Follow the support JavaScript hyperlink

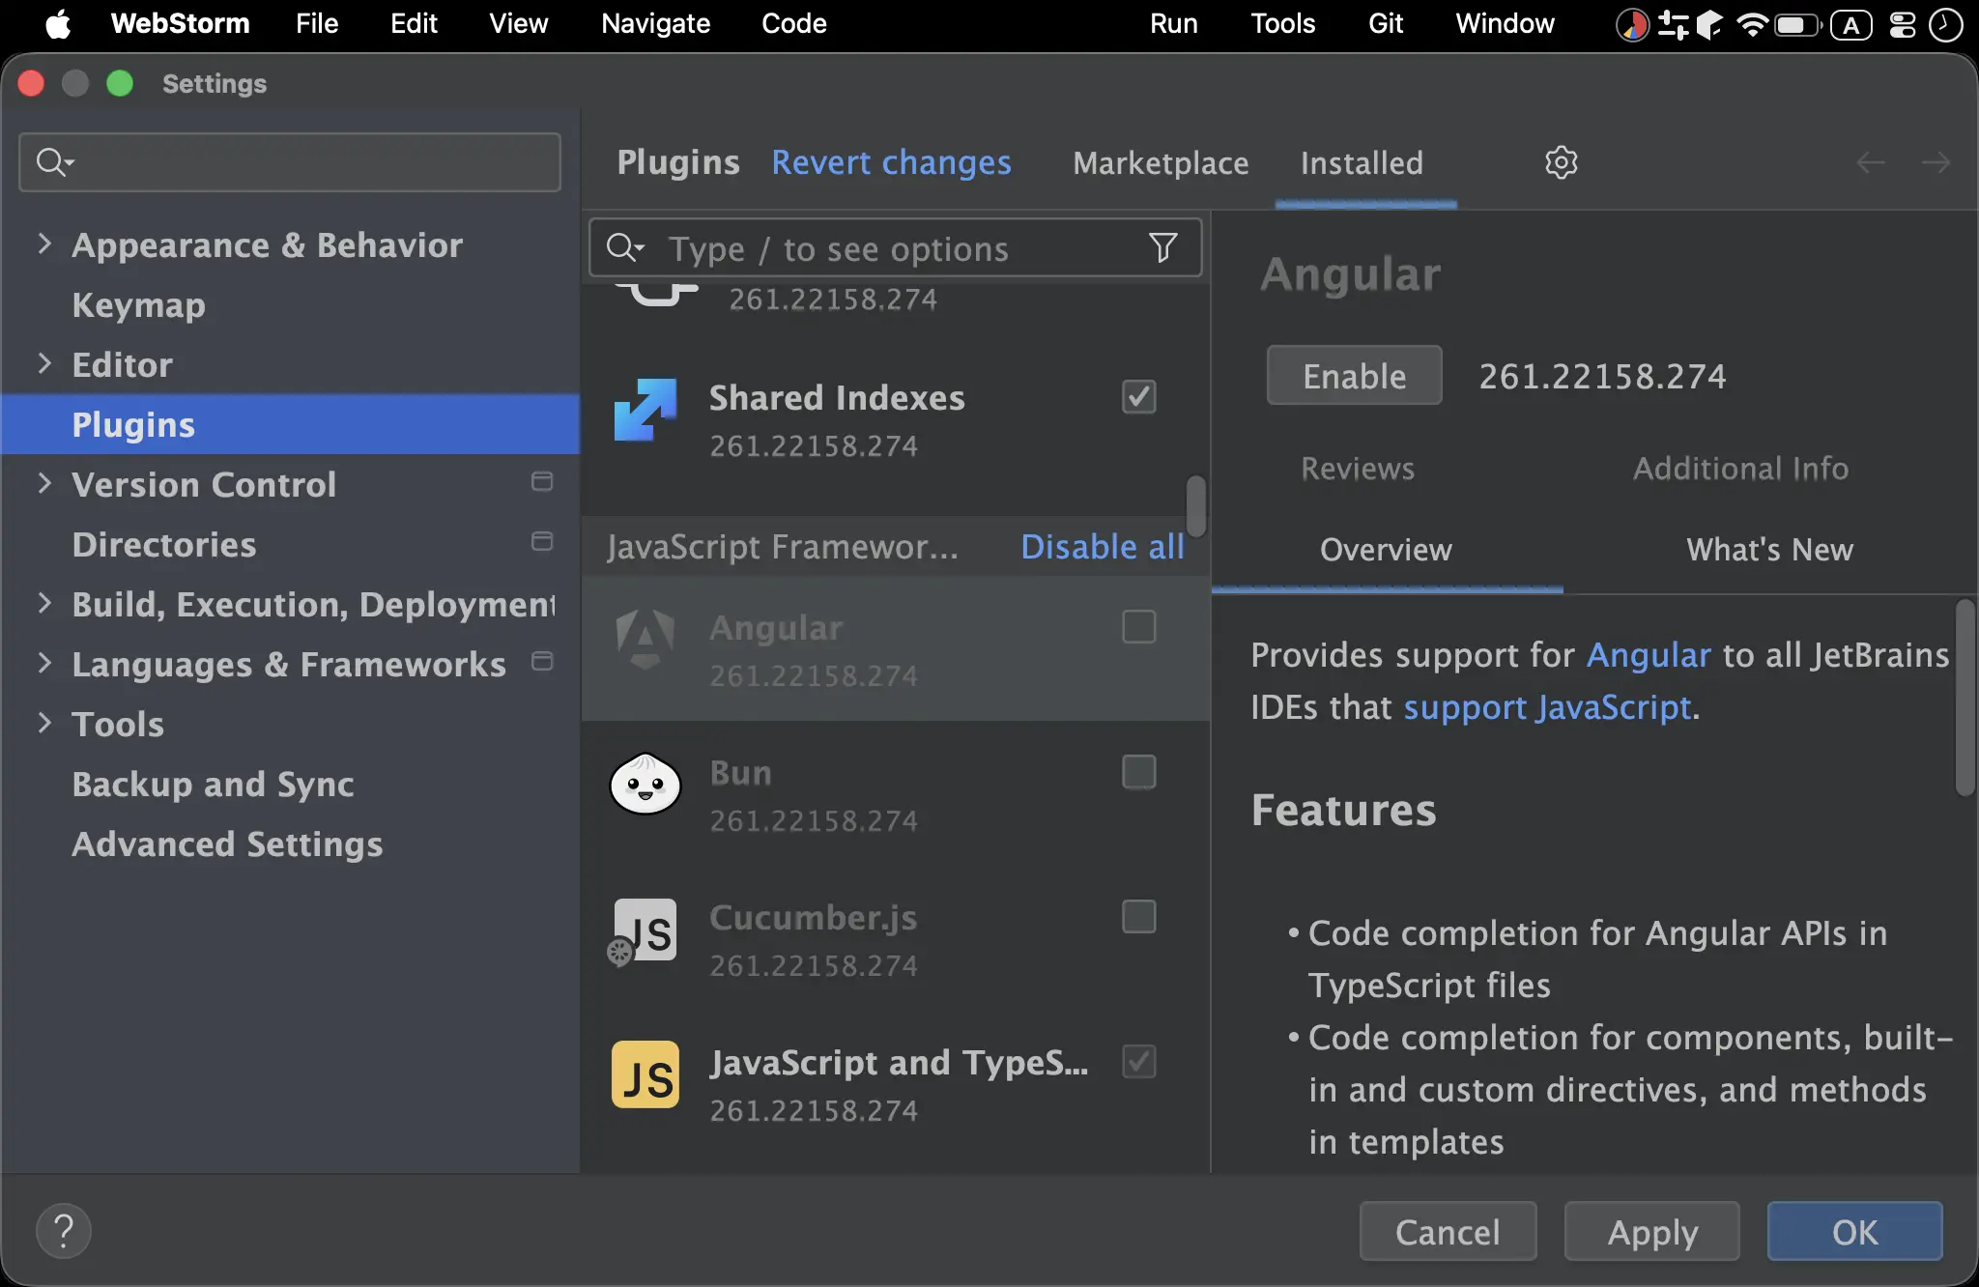pos(1547,707)
